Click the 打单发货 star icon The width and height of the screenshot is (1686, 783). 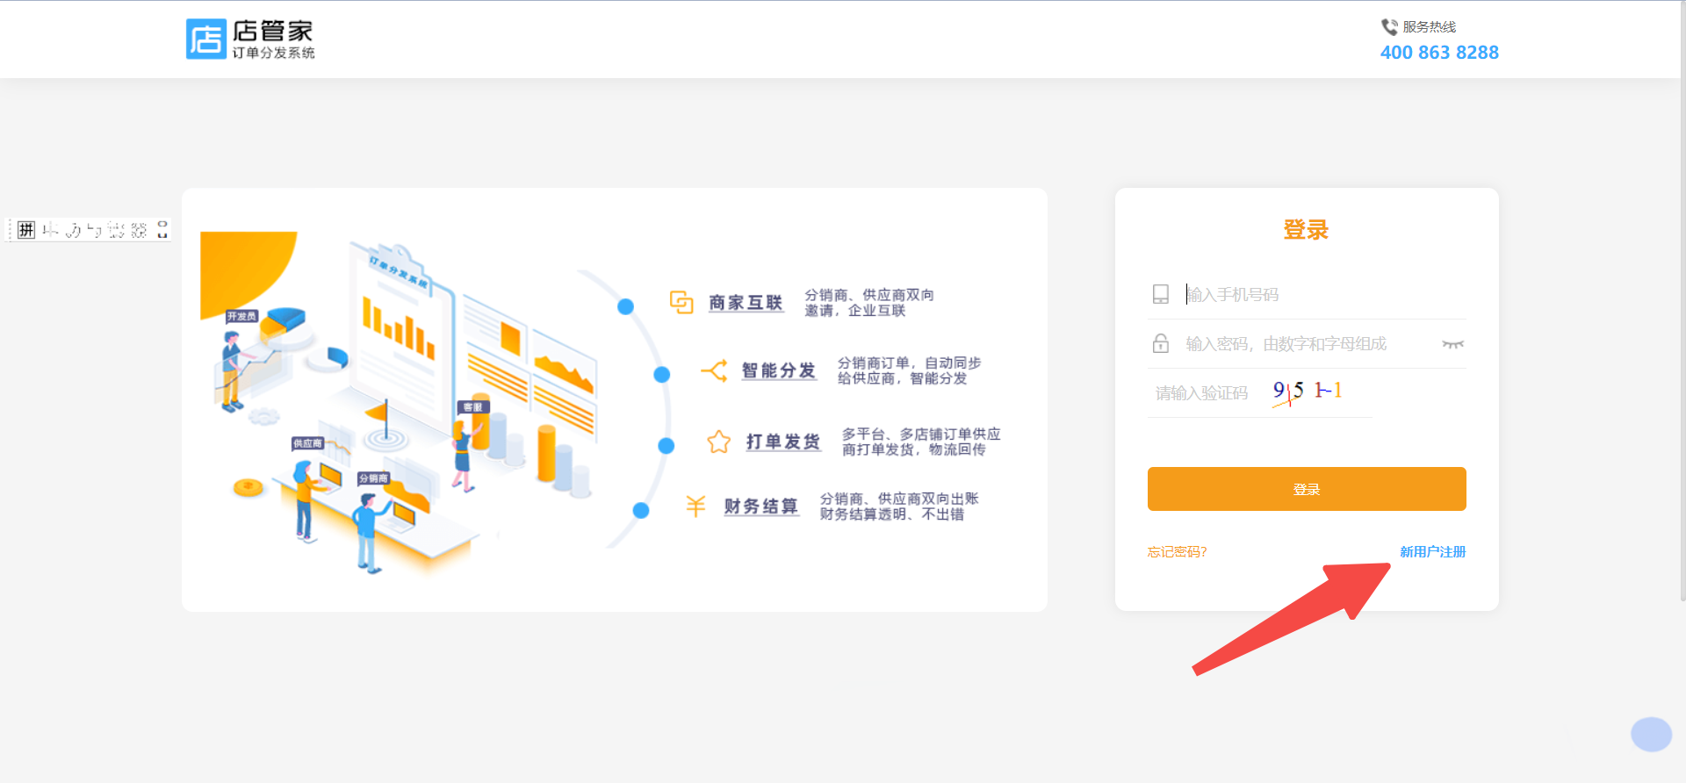pyautogui.click(x=718, y=442)
